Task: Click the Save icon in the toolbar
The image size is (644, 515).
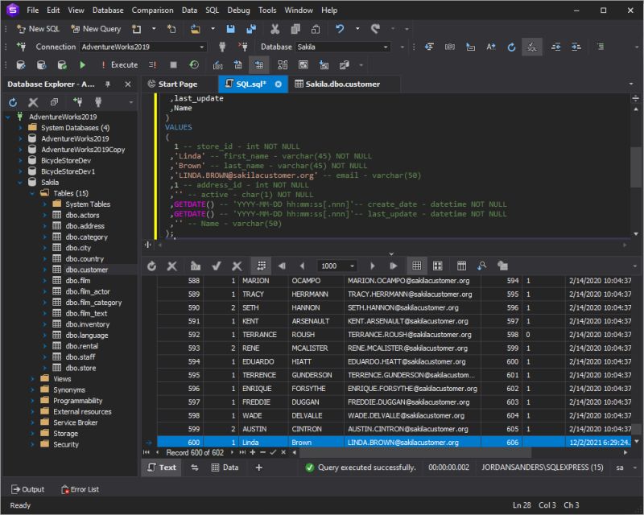Action: 230,29
